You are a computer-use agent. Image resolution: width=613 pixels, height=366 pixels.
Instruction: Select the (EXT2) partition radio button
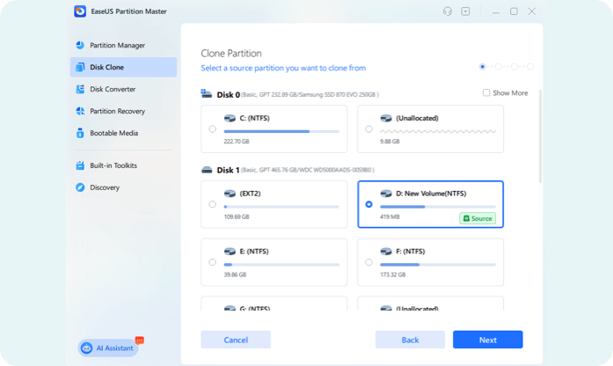pos(212,204)
